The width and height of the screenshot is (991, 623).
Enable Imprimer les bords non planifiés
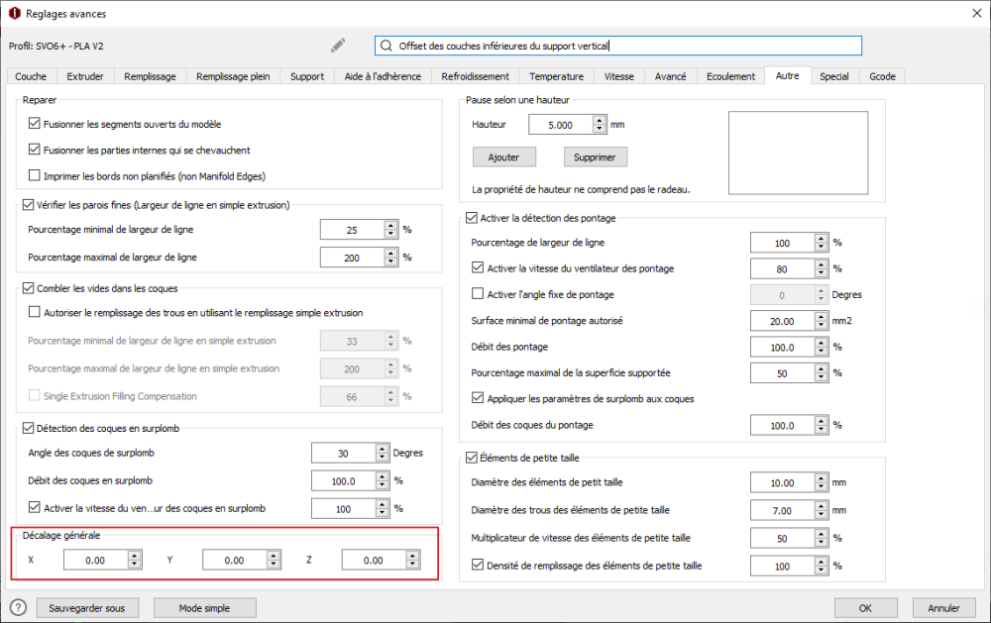[34, 175]
